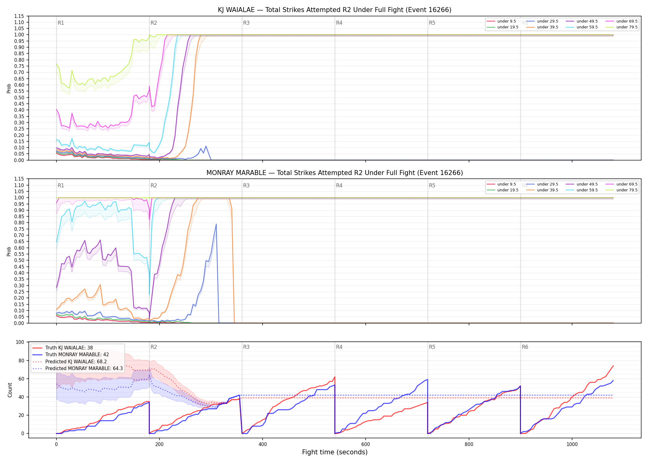Click y-axis tick '1.15' on KJ WAIALAE chart
This screenshot has height=463, width=648.
point(19,16)
